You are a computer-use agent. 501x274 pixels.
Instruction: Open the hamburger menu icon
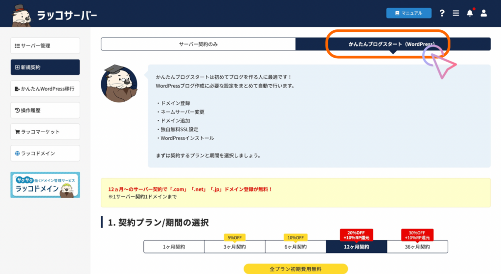[456, 13]
